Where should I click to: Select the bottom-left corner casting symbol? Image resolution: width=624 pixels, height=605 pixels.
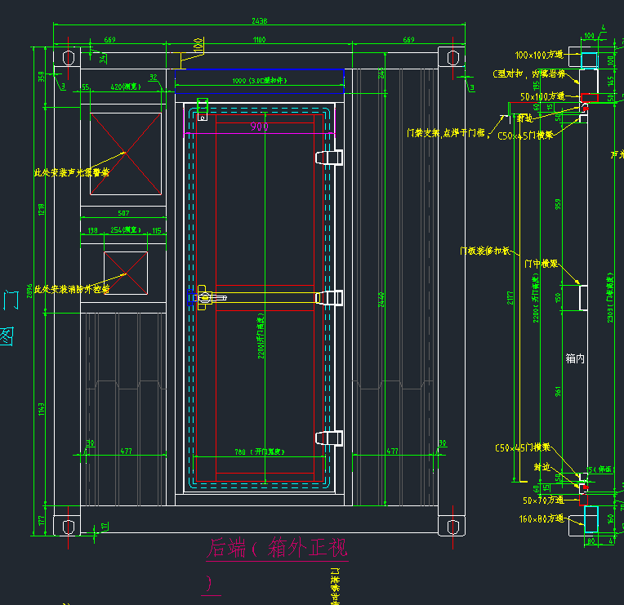coord(68,522)
